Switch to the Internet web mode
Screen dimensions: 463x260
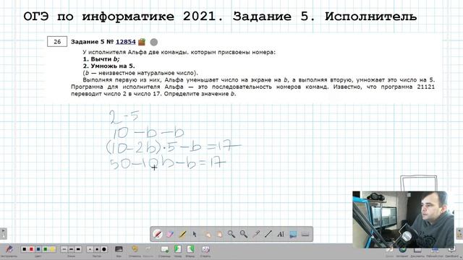402,250
